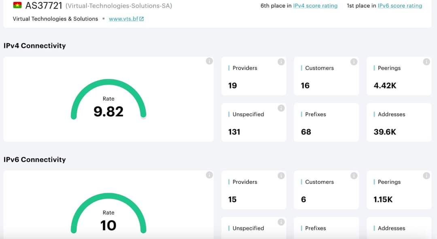The height and width of the screenshot is (239, 437).
Task: Click info icon on IPv4 Providers card
Action: point(281,62)
